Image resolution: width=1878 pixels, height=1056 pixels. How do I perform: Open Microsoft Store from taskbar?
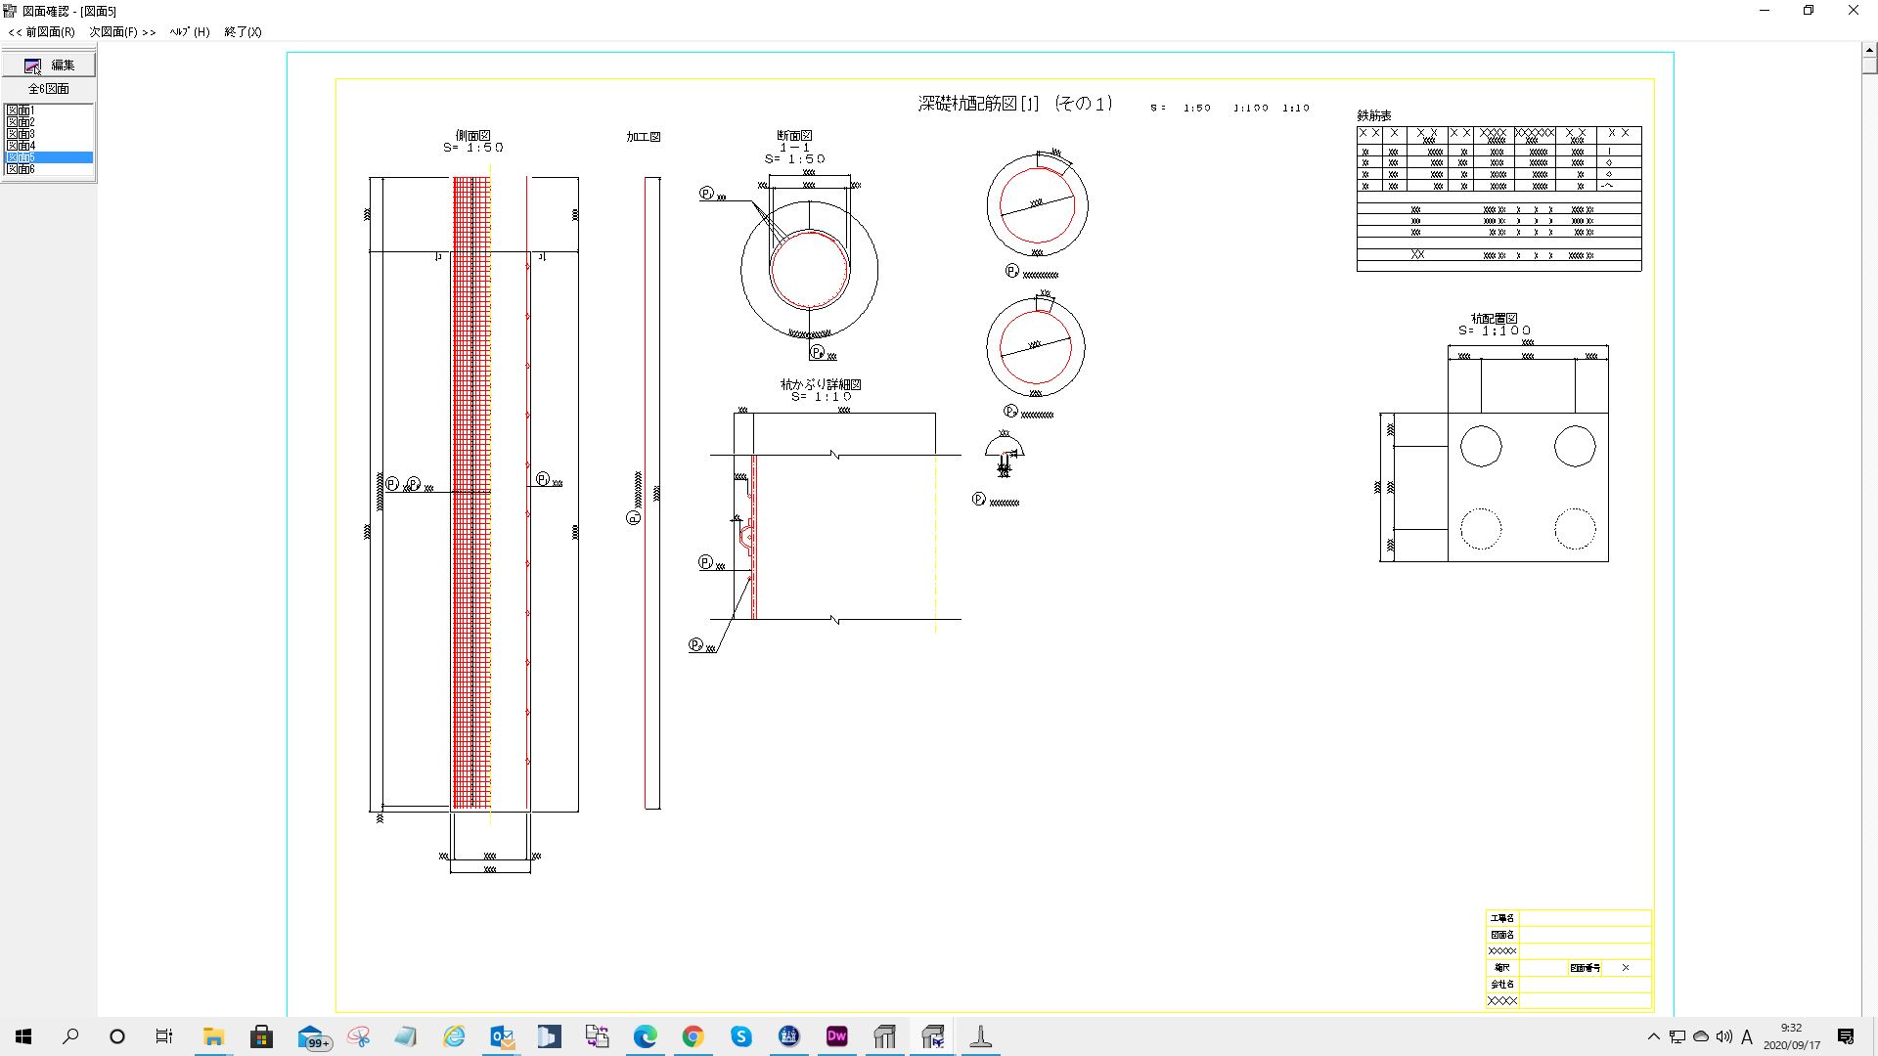point(261,1036)
